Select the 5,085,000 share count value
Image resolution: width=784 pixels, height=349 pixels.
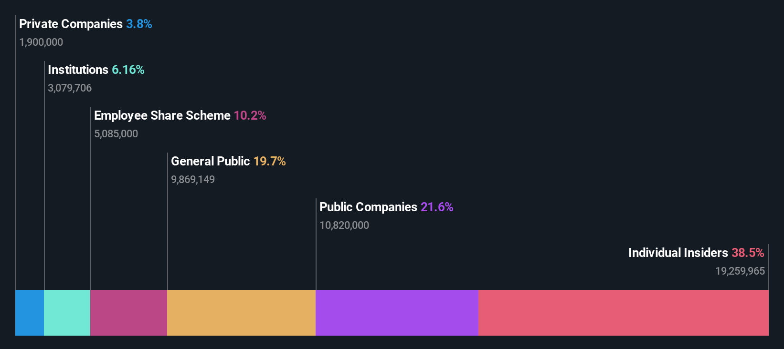point(116,134)
